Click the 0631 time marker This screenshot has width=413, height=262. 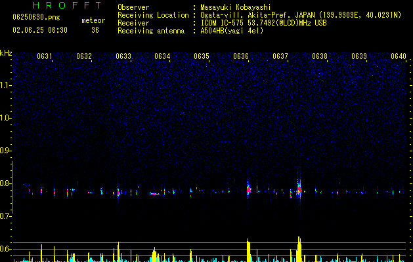(44, 56)
